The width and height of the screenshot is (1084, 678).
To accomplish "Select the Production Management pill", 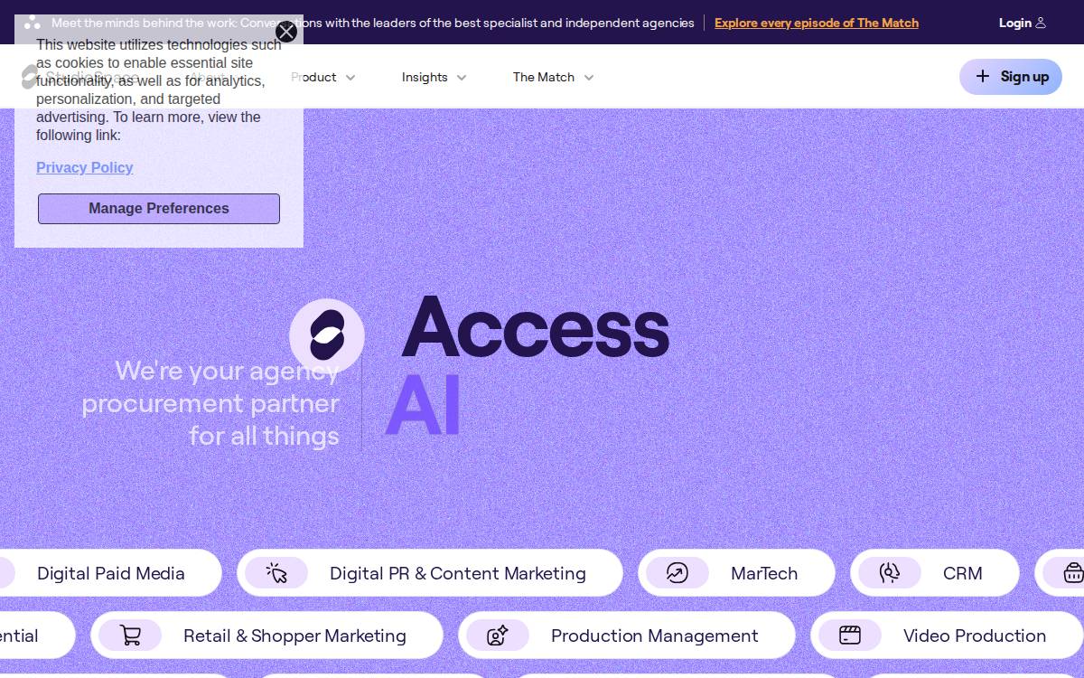I will point(627,636).
